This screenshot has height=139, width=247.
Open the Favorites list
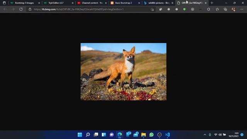217,9
